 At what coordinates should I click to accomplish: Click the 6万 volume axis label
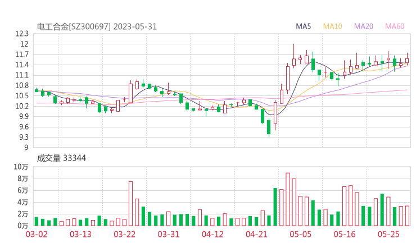click(x=23, y=190)
